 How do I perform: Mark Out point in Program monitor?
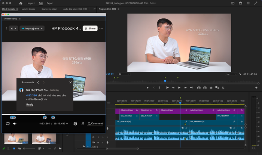[x=159, y=87]
